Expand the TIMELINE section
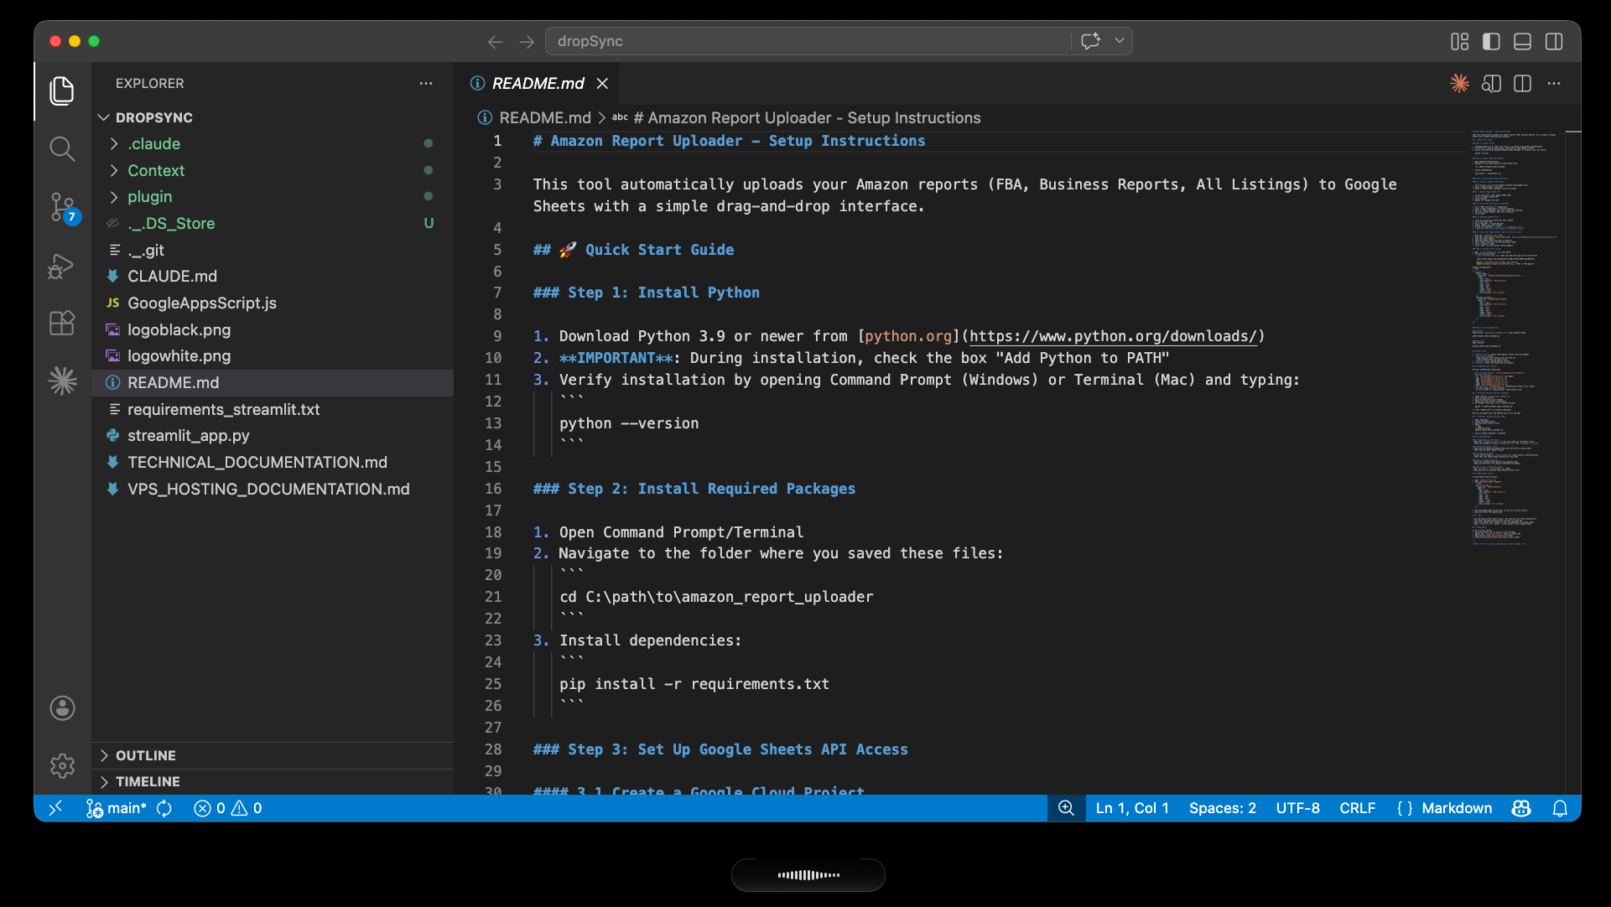This screenshot has width=1611, height=907. click(273, 781)
